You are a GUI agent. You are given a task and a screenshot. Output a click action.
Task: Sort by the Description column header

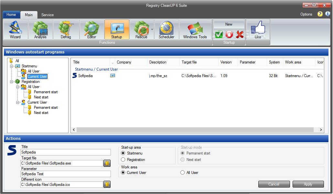point(163,62)
